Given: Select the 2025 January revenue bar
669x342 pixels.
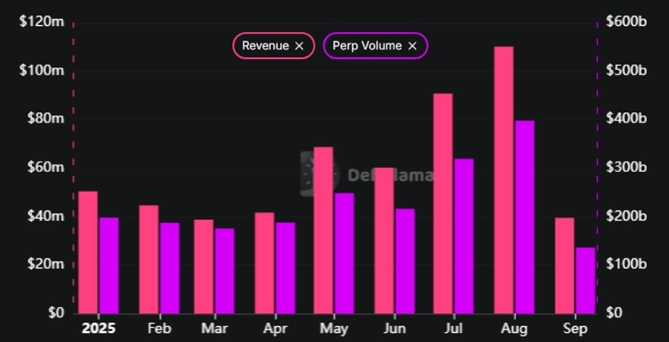Looking at the screenshot, I should point(88,252).
